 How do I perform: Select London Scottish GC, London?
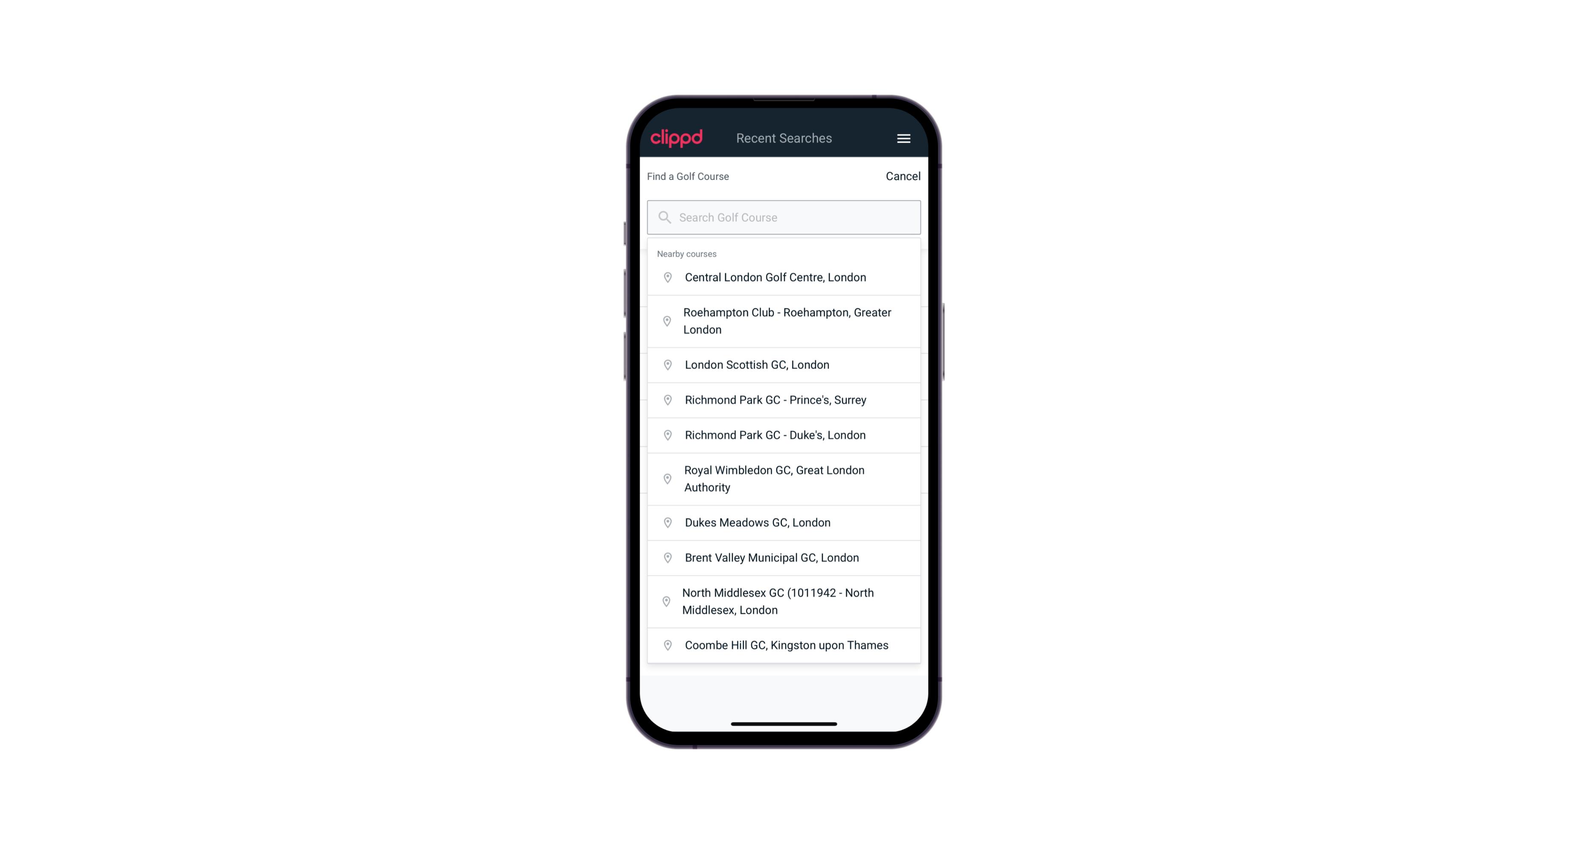click(784, 365)
